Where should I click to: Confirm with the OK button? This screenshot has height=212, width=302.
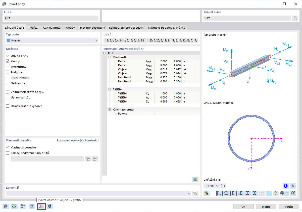243,206
